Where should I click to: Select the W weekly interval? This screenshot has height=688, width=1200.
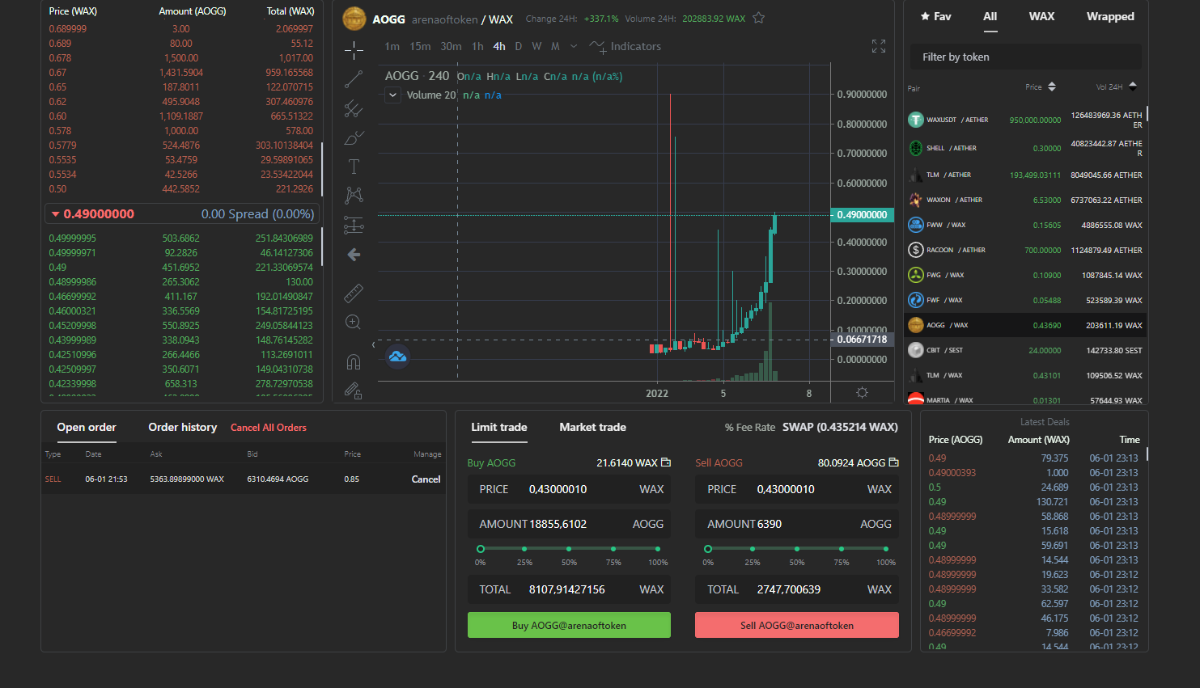[x=536, y=46]
